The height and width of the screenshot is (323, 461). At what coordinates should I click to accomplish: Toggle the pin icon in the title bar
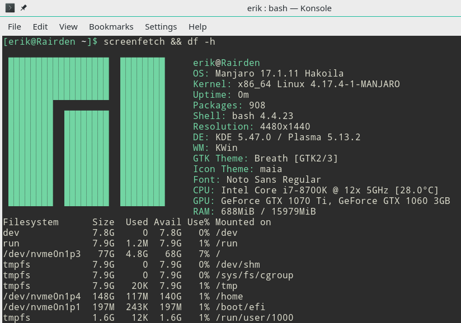[23, 8]
